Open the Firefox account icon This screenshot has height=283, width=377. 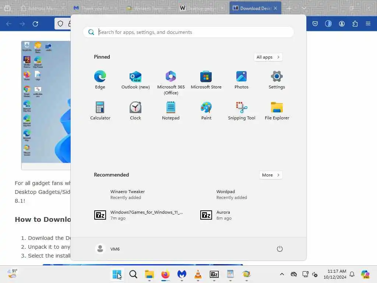(x=342, y=24)
